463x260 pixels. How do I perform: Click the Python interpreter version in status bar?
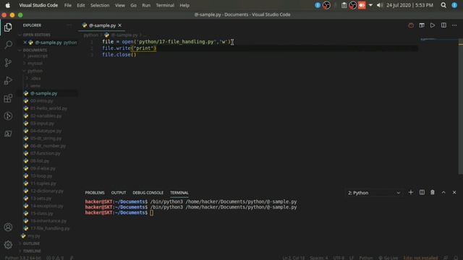[22, 258]
